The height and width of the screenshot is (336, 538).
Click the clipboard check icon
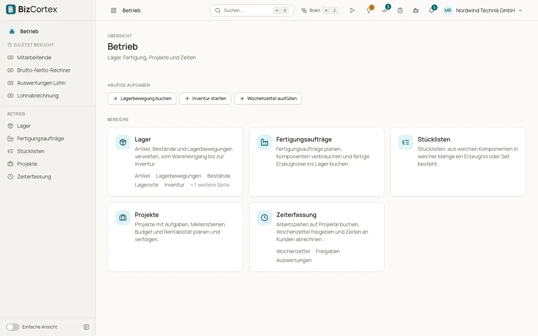tap(400, 10)
